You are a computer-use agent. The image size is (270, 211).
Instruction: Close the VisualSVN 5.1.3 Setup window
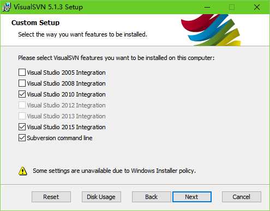(x=257, y=7)
